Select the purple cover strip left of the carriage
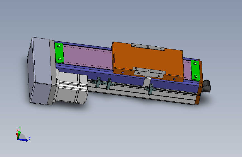The width and height of the screenshot is (242, 157). point(88,57)
